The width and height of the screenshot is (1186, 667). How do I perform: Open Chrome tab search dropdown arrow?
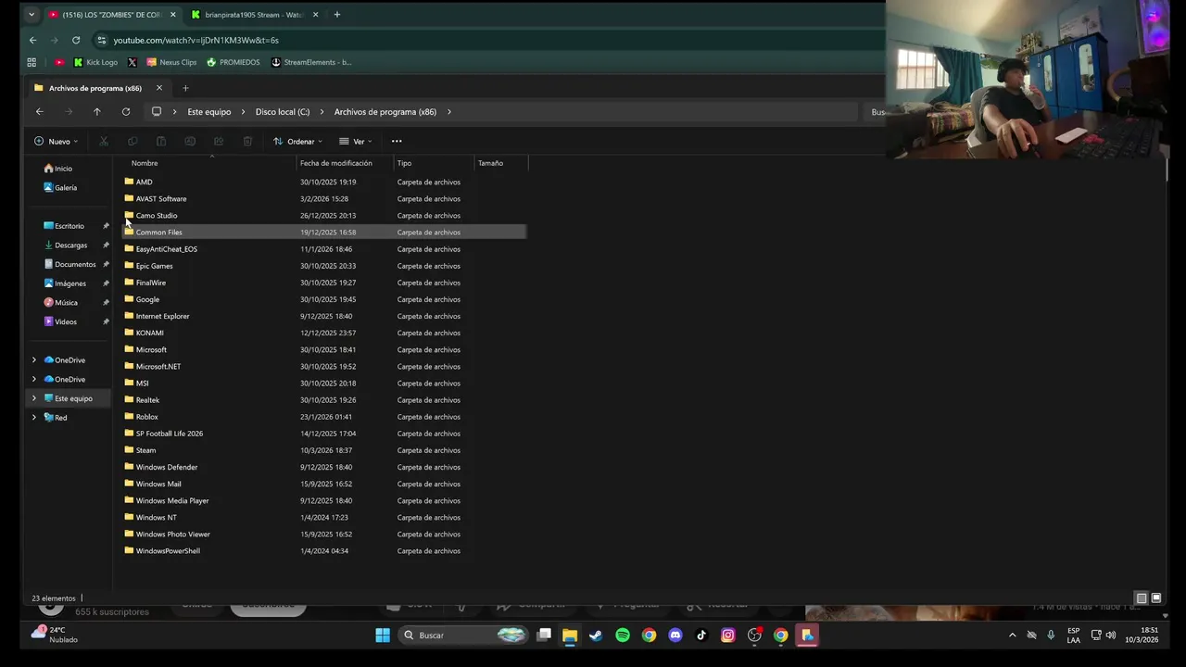coord(31,15)
